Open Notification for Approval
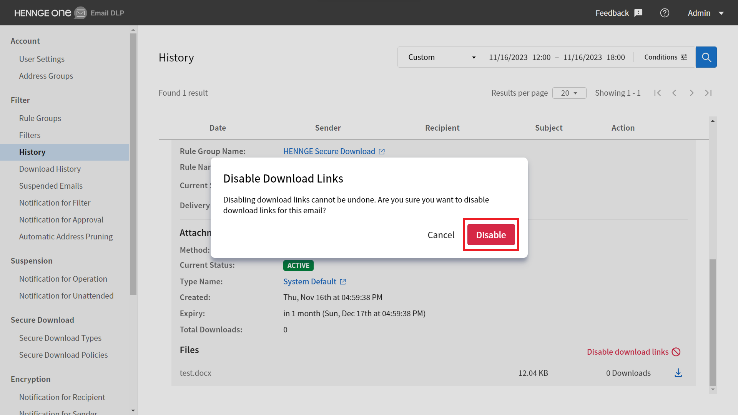738x415 pixels. pos(61,220)
